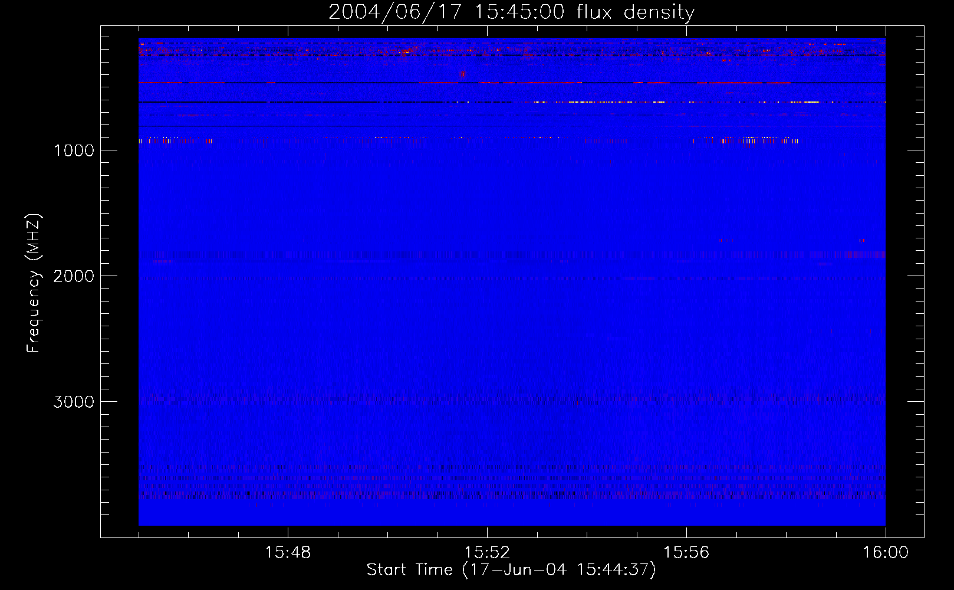
Task: Click the small red spot below 1700 MHz near 15:59
Action: (x=861, y=240)
